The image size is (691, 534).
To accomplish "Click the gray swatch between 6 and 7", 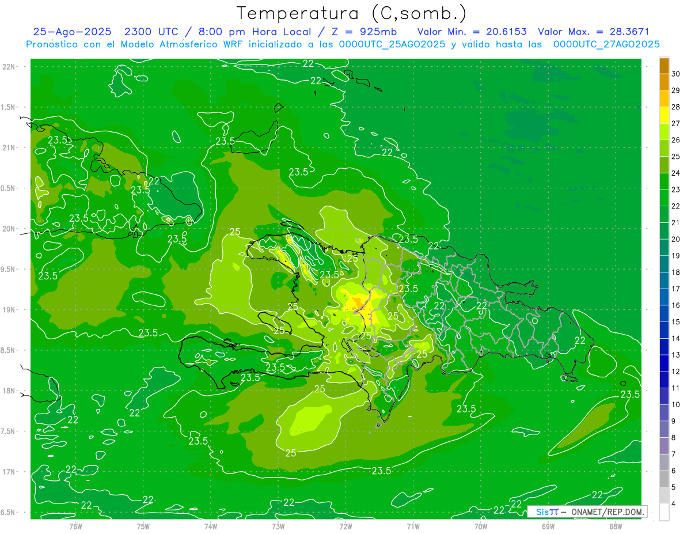I will coord(664,463).
